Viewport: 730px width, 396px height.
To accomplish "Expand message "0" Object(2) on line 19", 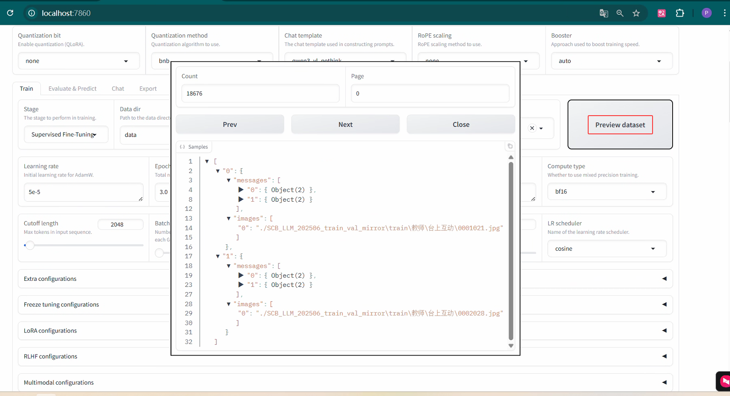I will point(241,275).
